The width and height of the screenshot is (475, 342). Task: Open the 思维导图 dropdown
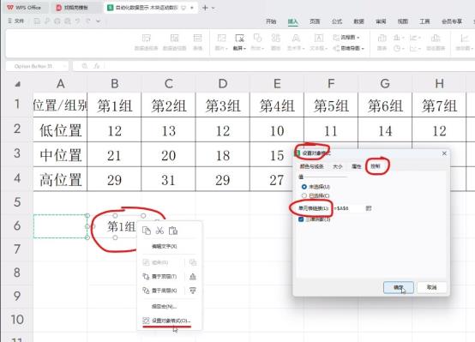[x=348, y=48]
